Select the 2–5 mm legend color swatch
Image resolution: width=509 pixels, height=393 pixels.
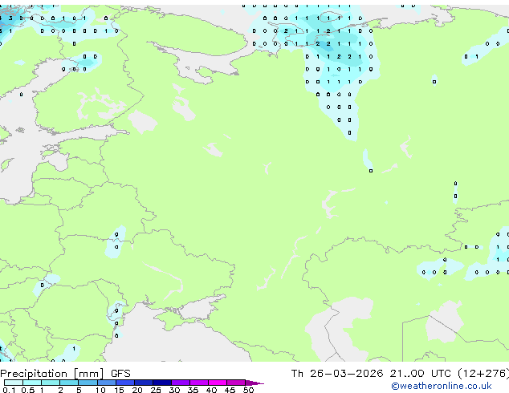point(69,383)
